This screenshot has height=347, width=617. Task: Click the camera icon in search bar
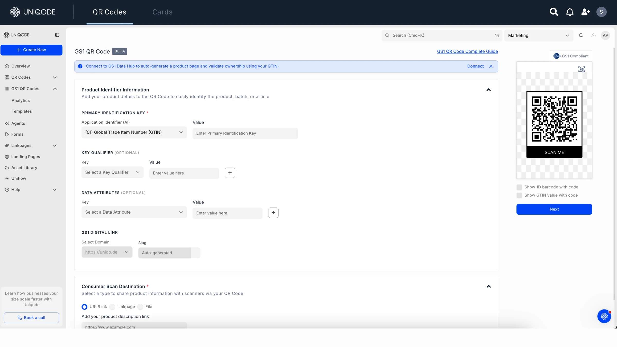pyautogui.click(x=496, y=35)
